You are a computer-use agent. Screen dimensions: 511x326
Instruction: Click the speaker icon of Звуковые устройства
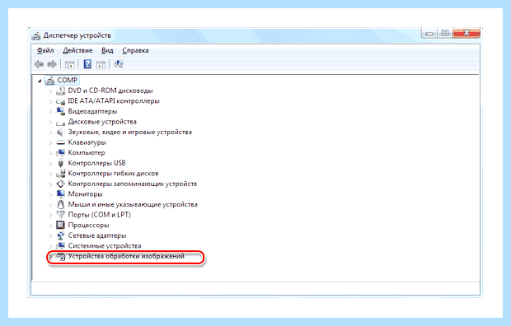pyautogui.click(x=60, y=132)
